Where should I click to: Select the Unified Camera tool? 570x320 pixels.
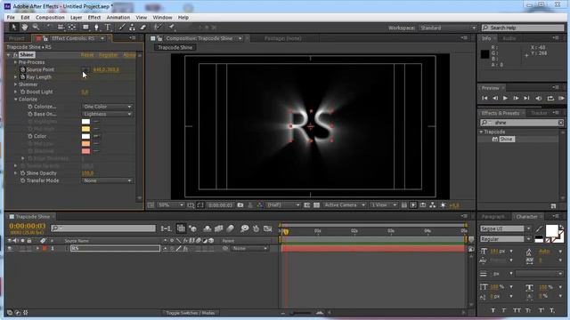tap(61, 28)
